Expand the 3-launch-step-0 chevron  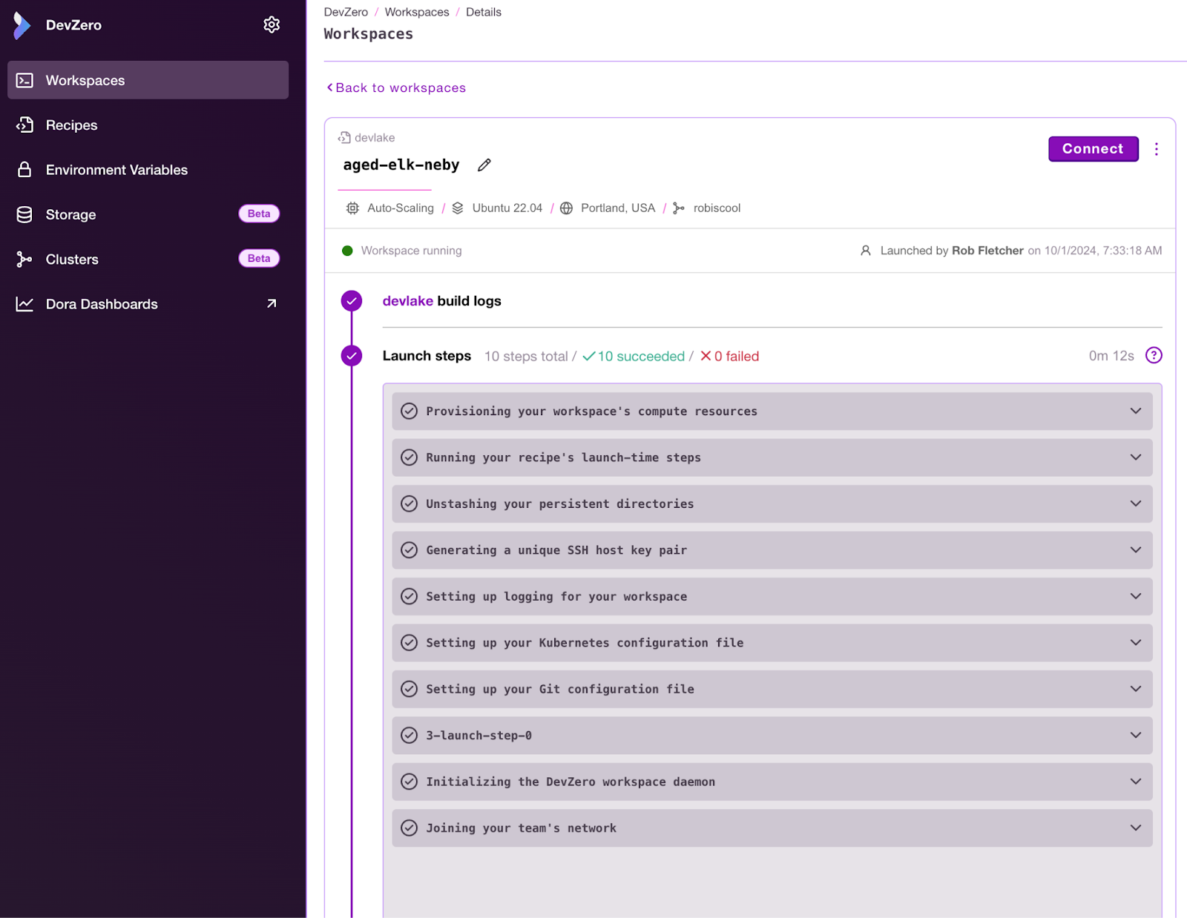1135,736
